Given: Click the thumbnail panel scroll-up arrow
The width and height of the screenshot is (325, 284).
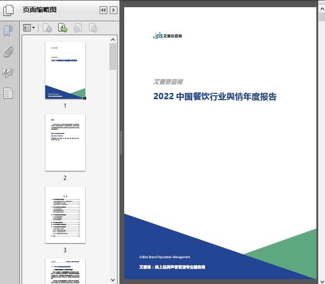Looking at the screenshot, I should coord(113,39).
